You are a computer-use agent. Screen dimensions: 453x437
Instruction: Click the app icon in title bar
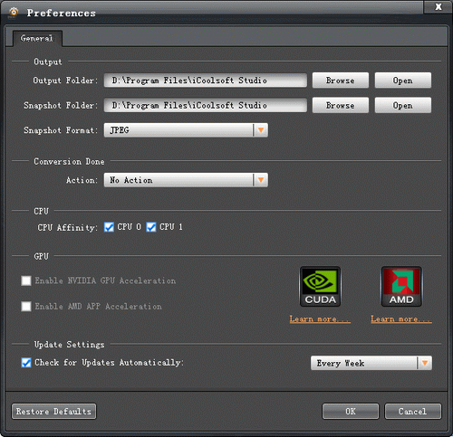(14, 13)
